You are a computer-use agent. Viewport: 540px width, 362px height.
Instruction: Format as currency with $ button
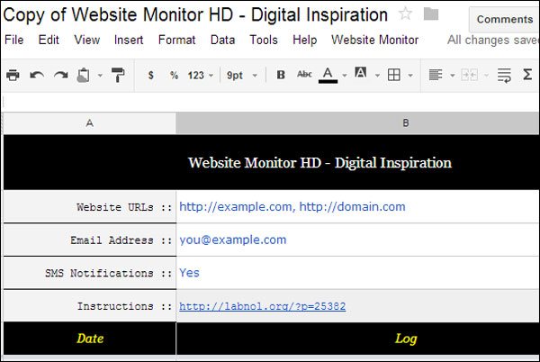(x=150, y=75)
